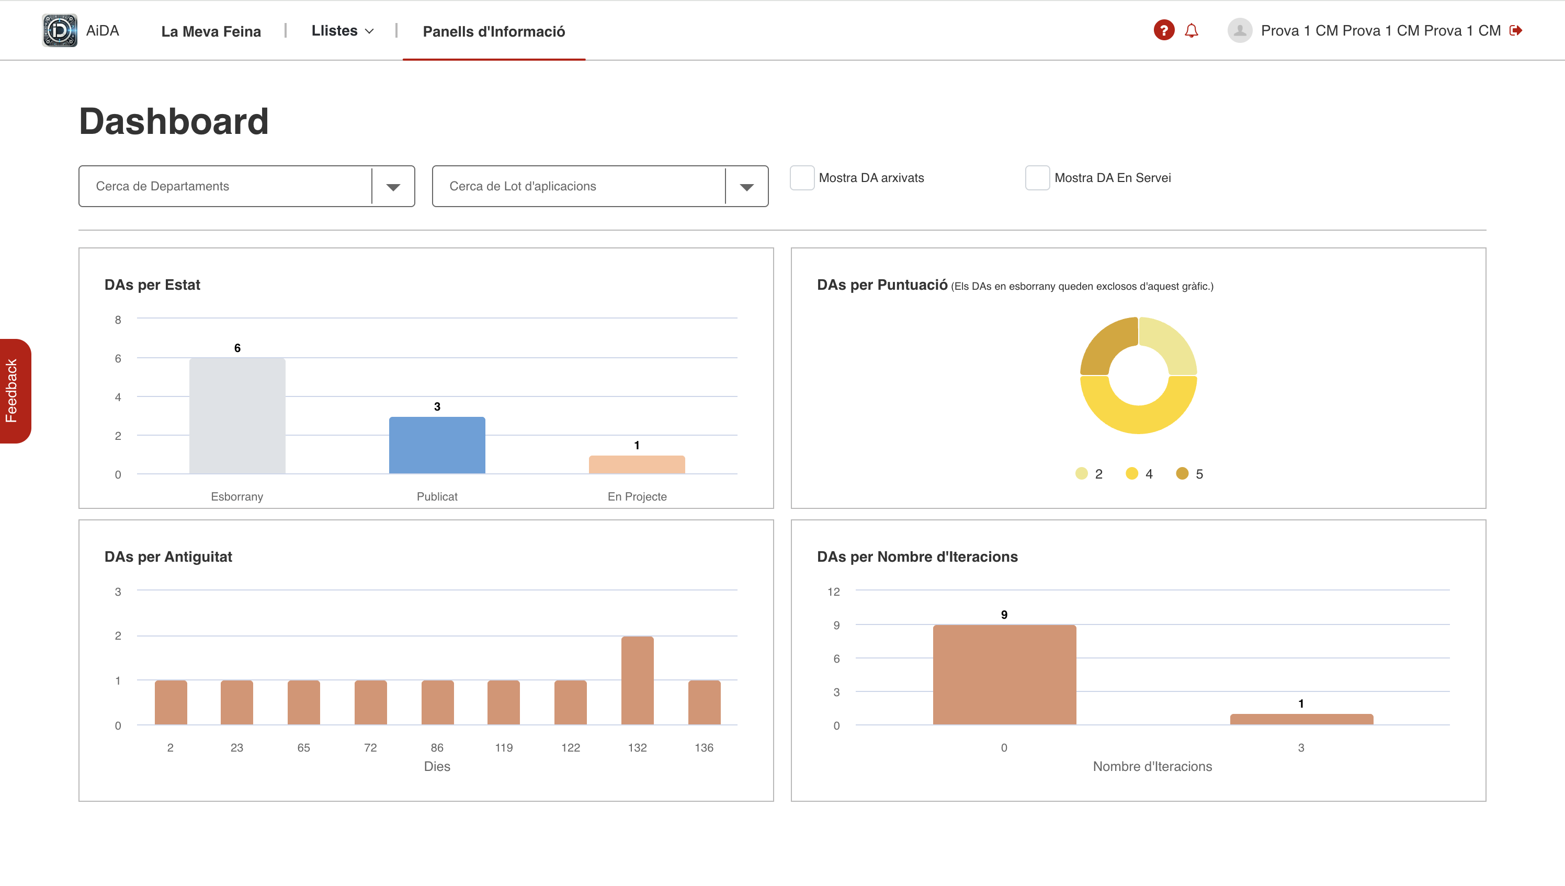This screenshot has height=886, width=1565.
Task: Click the AiDA application logo
Action: coord(59,30)
